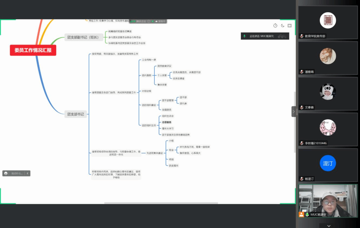Click the emoji smiley icon in chat bar
This screenshot has height=228, width=360.
pyautogui.click(x=6, y=173)
